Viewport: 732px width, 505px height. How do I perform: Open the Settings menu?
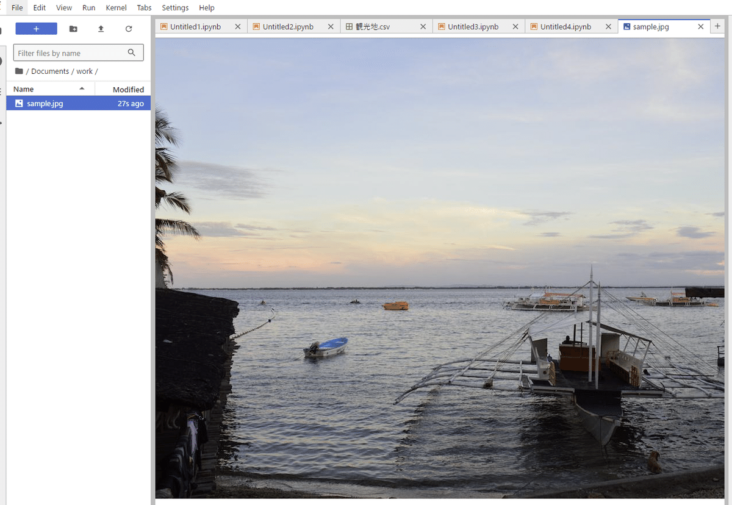pyautogui.click(x=175, y=8)
